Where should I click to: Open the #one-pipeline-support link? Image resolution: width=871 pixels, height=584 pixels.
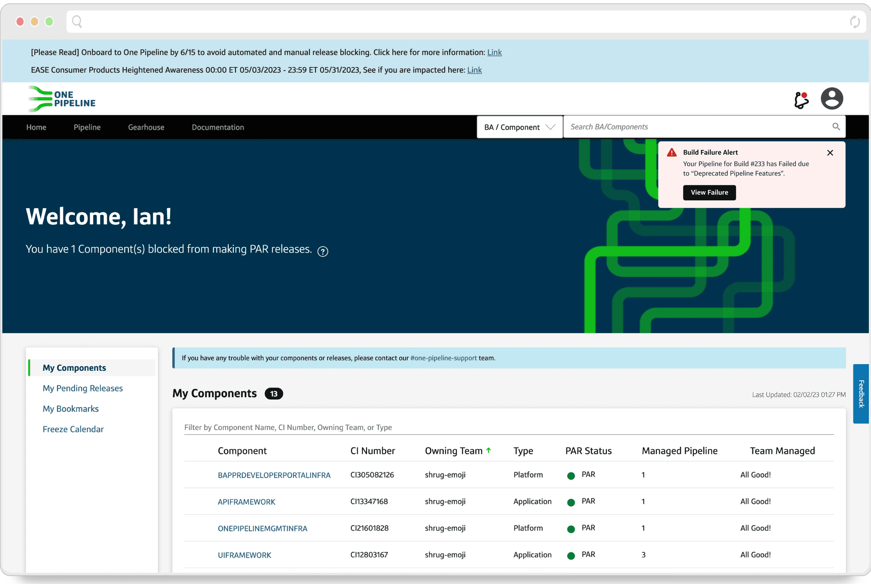[444, 358]
